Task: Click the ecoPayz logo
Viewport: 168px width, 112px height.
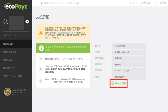Action: 16,7
